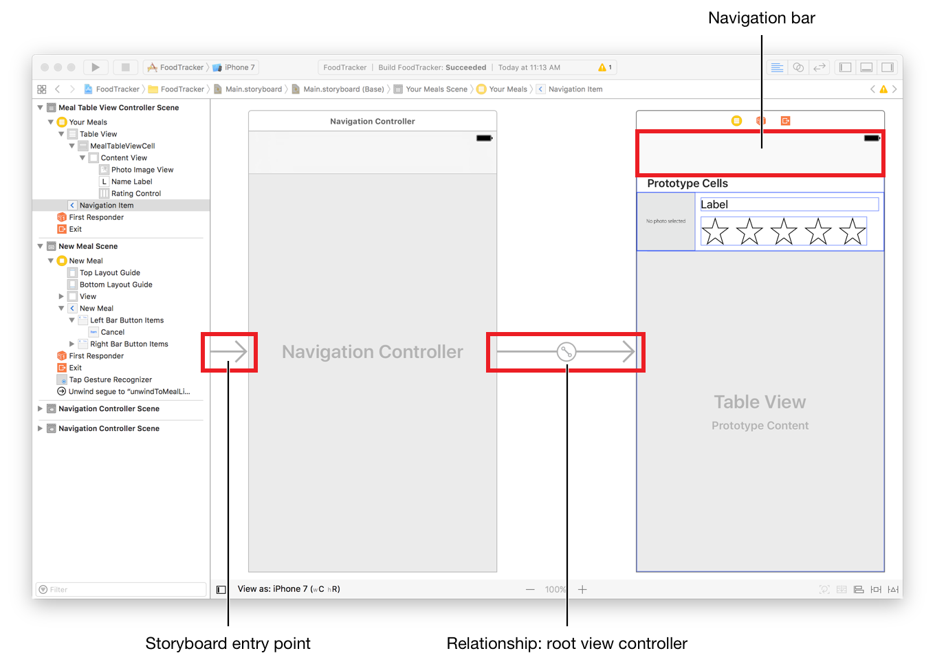935x662 pixels.
Task: Click FoodTracker folder in jump bar
Action: [x=176, y=89]
